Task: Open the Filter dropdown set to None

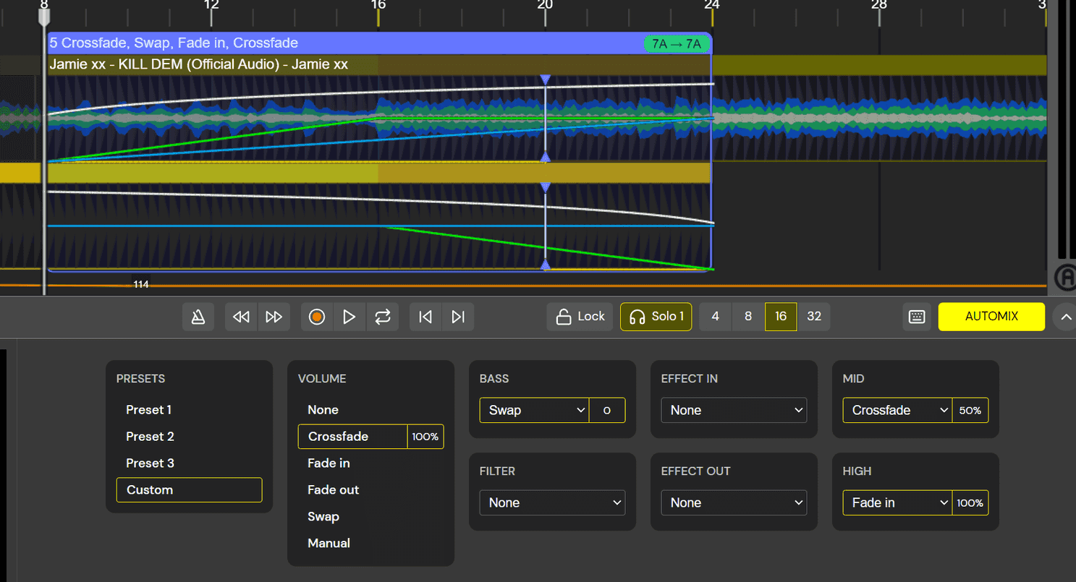Action: tap(552, 502)
